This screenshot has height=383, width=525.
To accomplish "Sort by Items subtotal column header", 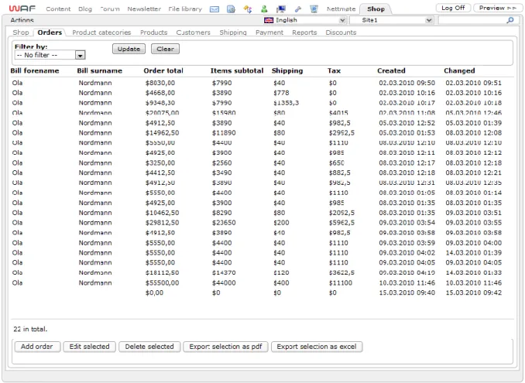I will (237, 70).
